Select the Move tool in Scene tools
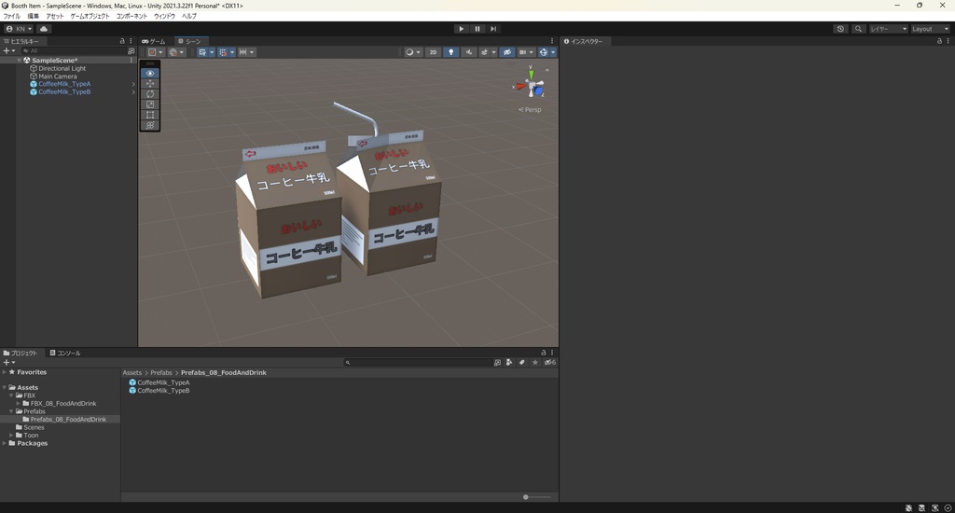 pos(150,83)
